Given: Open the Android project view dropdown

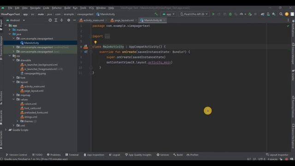Looking at the screenshot, I should pyautogui.click(x=16, y=20).
